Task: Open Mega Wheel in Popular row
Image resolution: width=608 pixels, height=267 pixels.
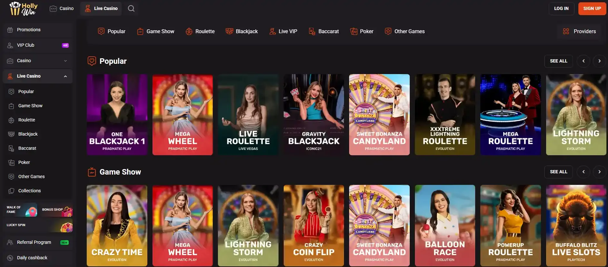Action: [x=182, y=115]
